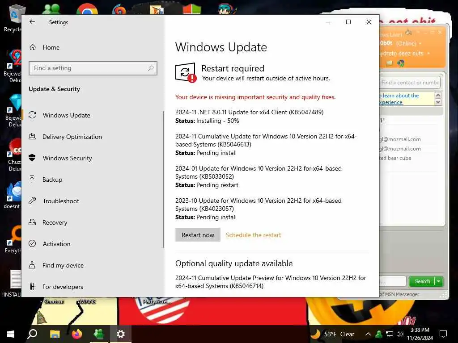
Task: Click the Windows Security shield icon
Action: (32, 158)
